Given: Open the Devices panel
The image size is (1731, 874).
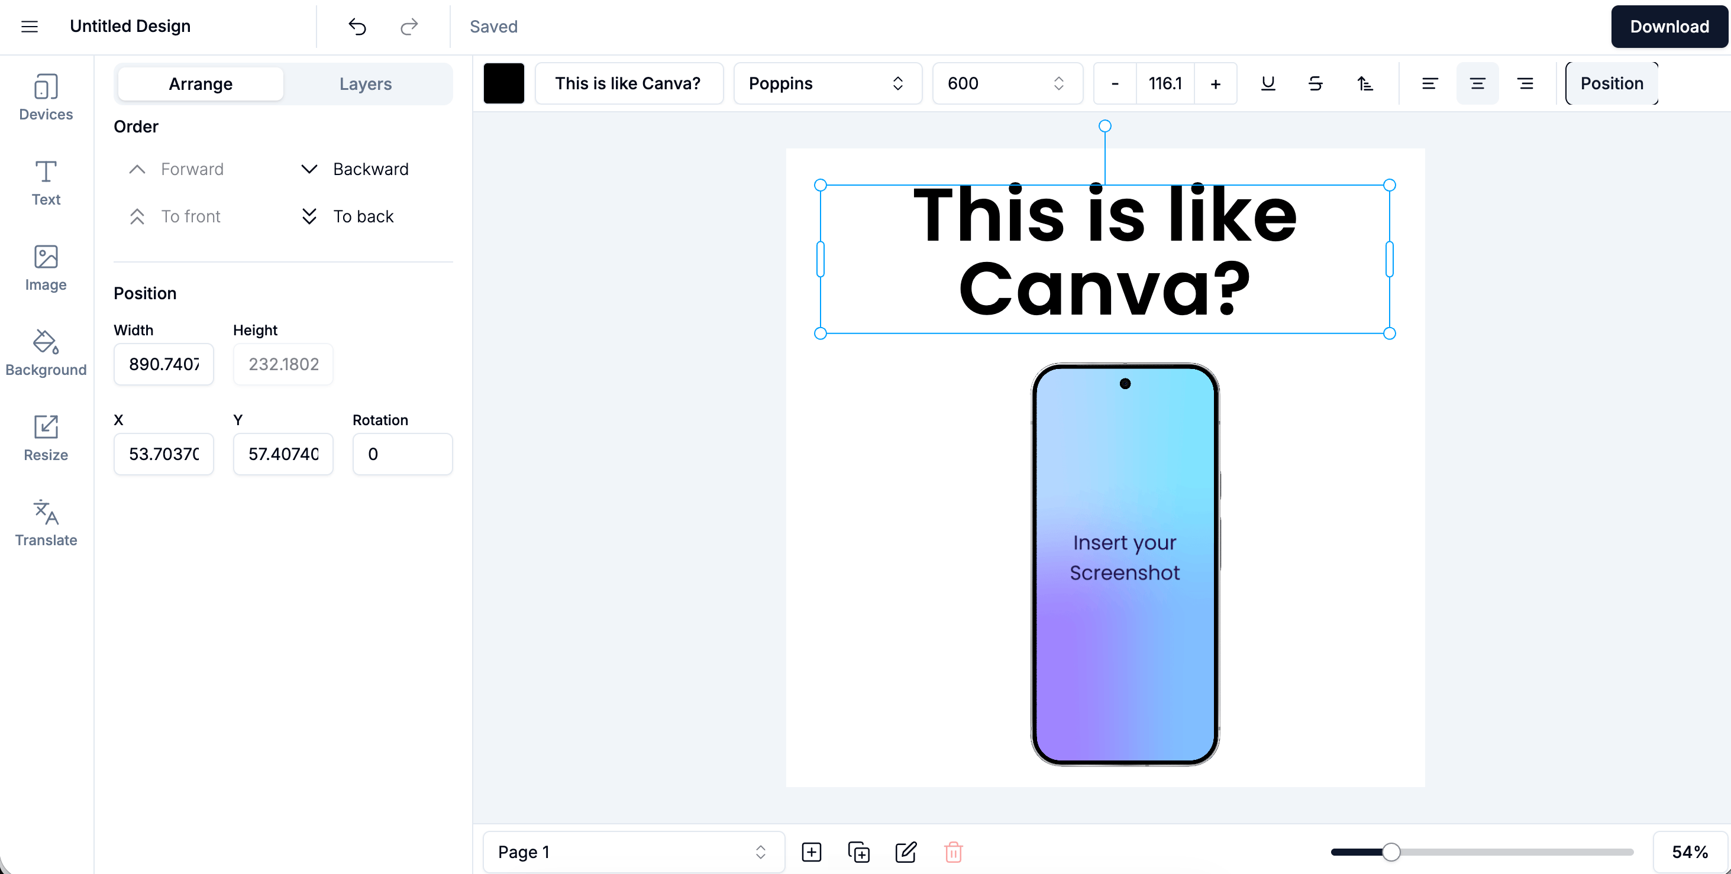Looking at the screenshot, I should click(46, 98).
